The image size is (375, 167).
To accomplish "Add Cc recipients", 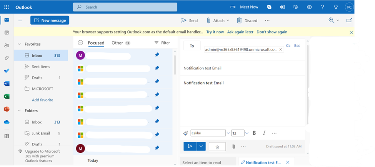I will (x=288, y=46).
